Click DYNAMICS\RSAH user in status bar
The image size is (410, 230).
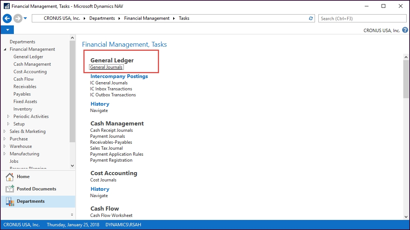click(x=123, y=225)
